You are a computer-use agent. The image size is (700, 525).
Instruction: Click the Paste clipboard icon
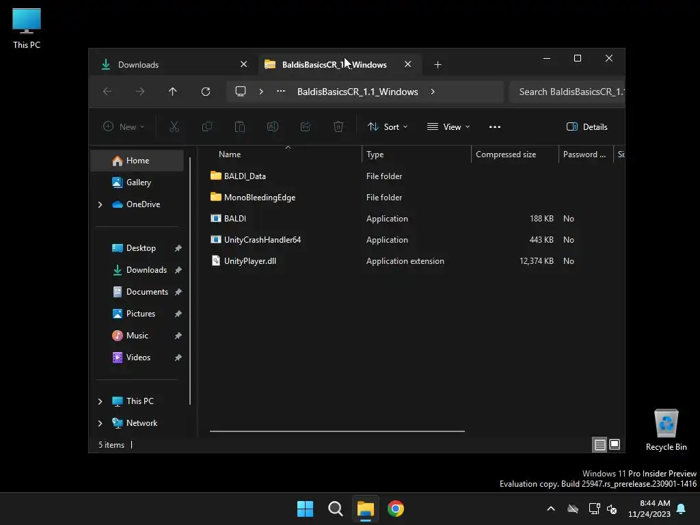pos(240,126)
